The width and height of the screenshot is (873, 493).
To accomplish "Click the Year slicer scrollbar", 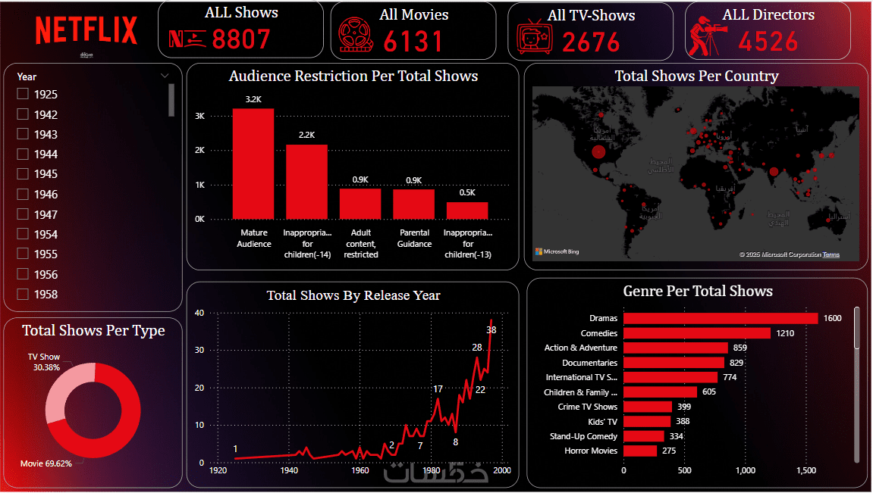I will [x=171, y=100].
